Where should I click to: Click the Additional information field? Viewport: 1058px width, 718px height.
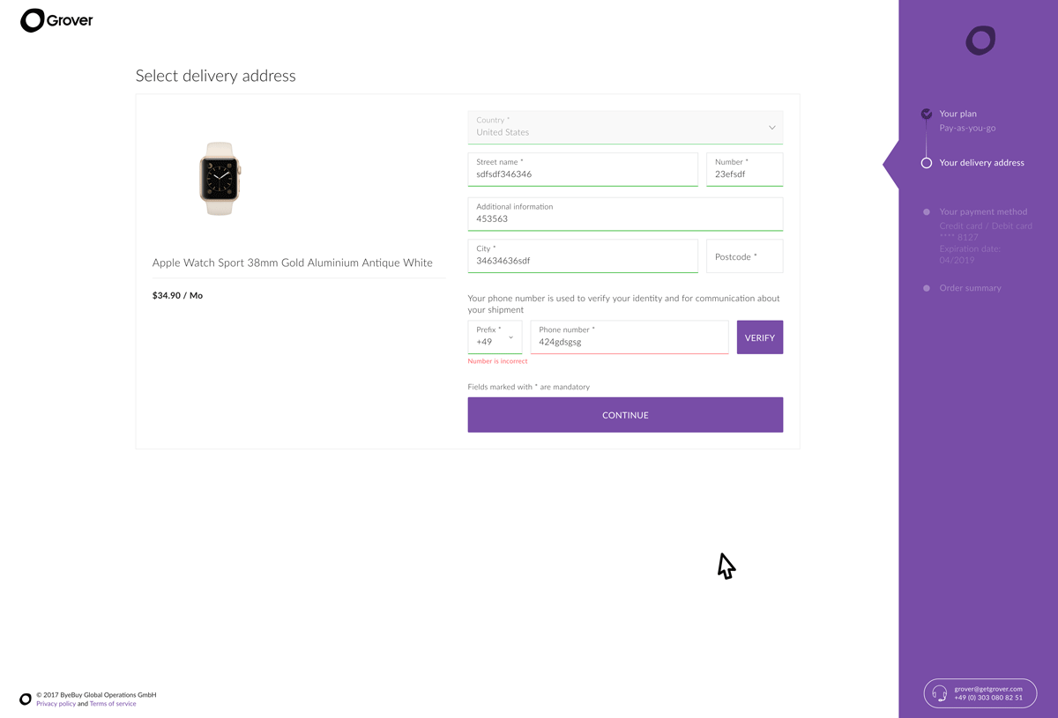point(625,214)
